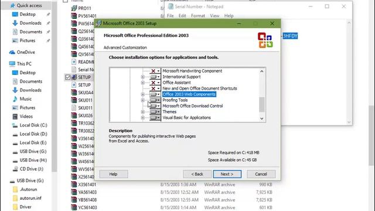Select New and Open Office Document Shortcuts
Screen dimensions: 375x211
tap(200, 89)
